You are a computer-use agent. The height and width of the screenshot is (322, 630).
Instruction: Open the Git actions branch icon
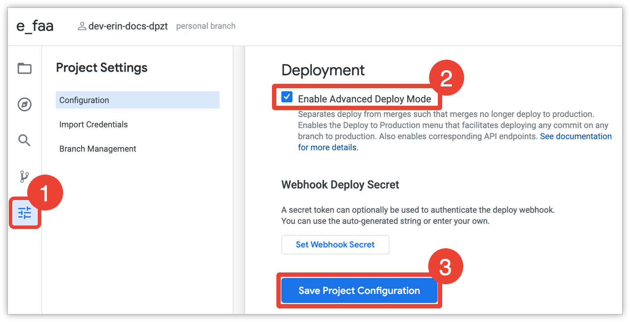(x=25, y=176)
